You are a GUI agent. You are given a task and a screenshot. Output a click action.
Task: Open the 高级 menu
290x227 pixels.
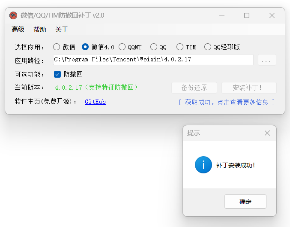(18, 30)
